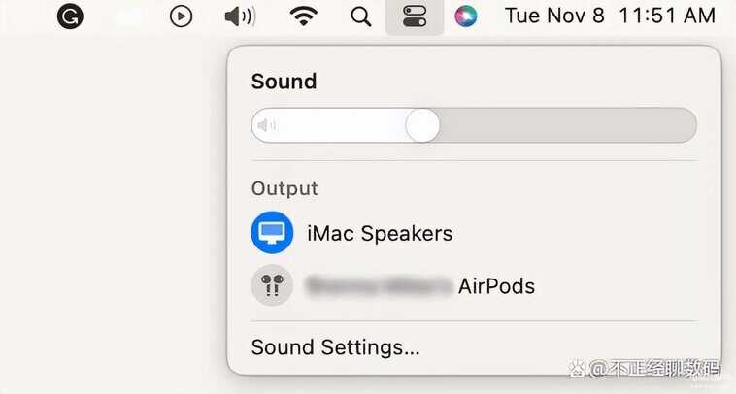Click the Sound heading text
Image resolution: width=736 pixels, height=394 pixels.
click(284, 82)
